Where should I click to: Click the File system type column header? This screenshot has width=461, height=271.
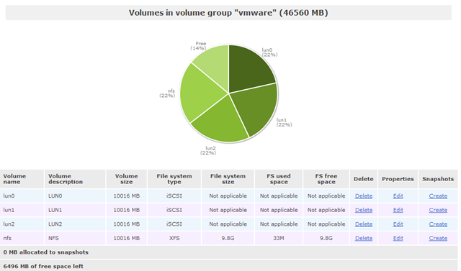[174, 179]
